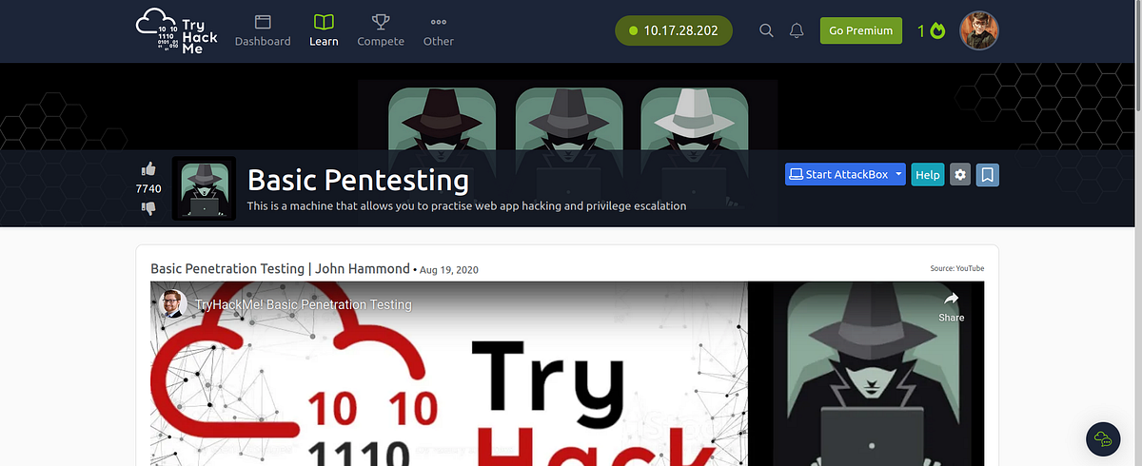Screen dimensions: 1142x466
Task: Click the Help button
Action: 928,174
